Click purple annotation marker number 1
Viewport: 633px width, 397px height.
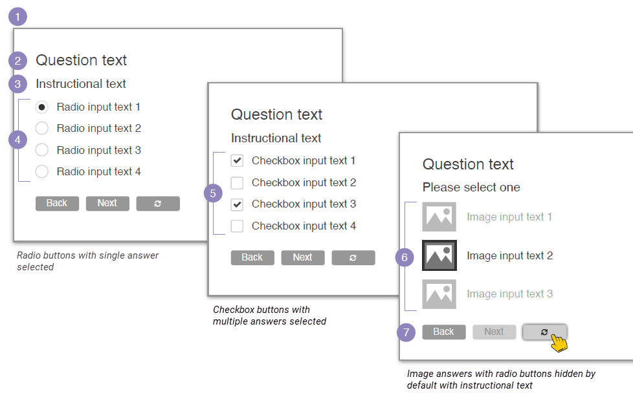(17, 16)
